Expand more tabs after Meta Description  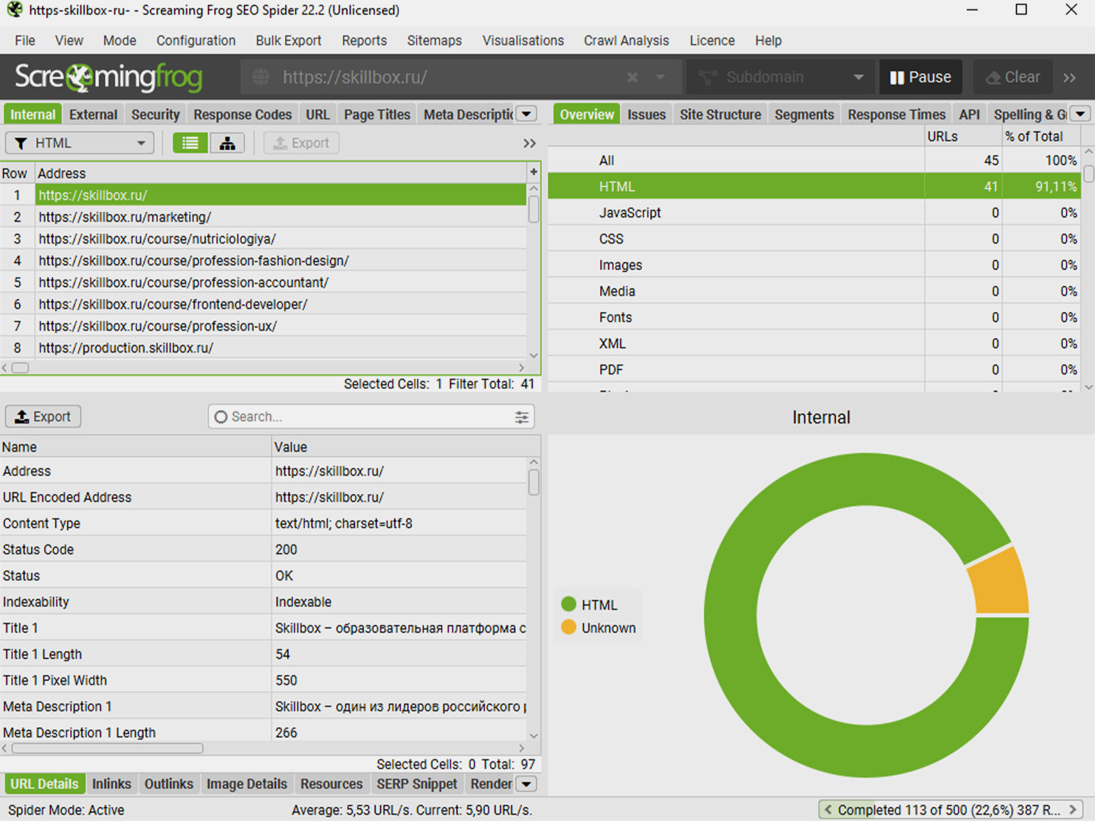coord(526,114)
